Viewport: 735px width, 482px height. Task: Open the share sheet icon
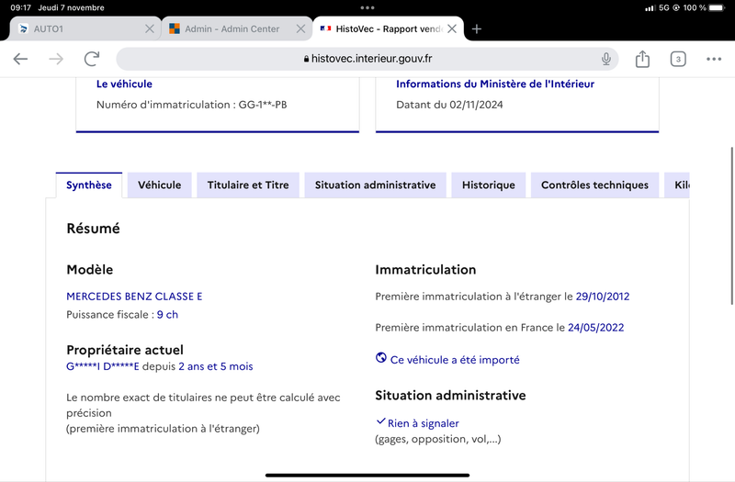[642, 59]
